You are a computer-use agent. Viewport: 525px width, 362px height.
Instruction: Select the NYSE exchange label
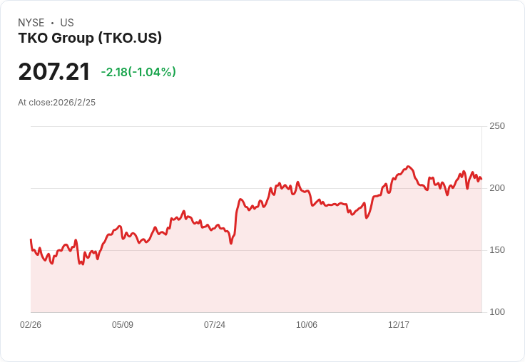click(31, 23)
